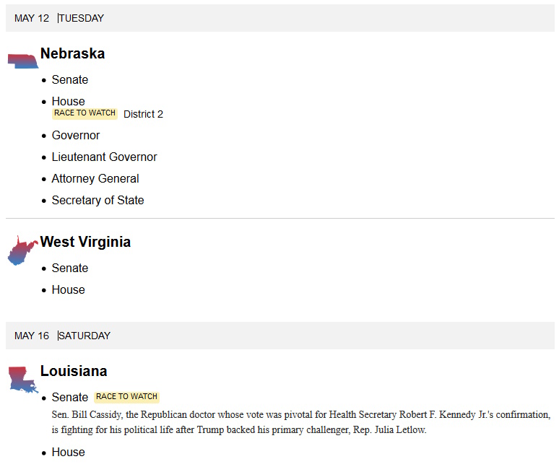Click the Race to Watch badge under Nebraska House
Image resolution: width=559 pixels, height=472 pixels.
pyautogui.click(x=84, y=113)
